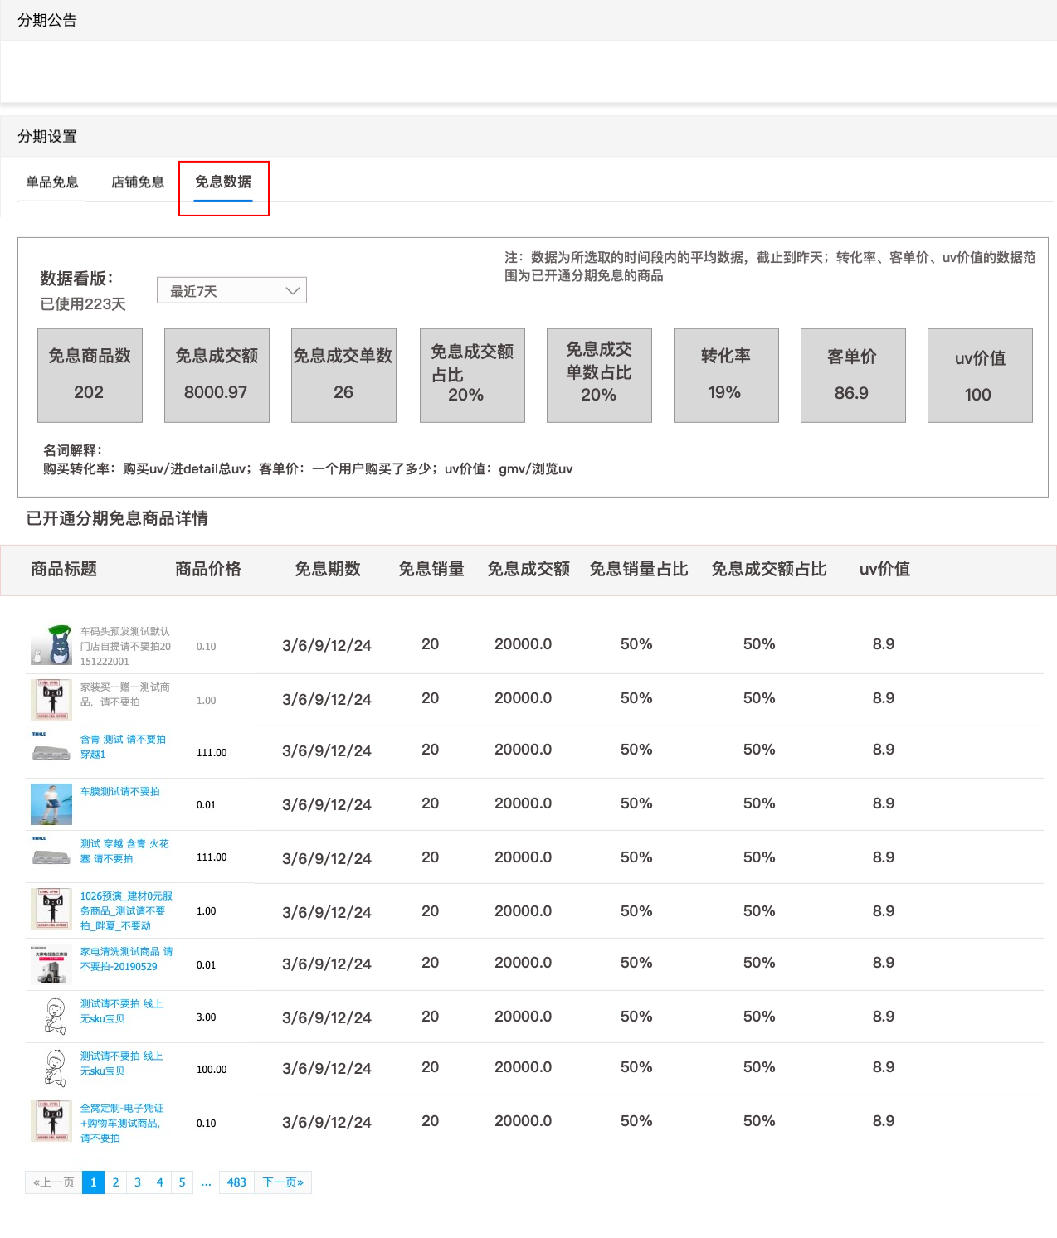Open the 最近7天 time range dropdown

pos(231,291)
